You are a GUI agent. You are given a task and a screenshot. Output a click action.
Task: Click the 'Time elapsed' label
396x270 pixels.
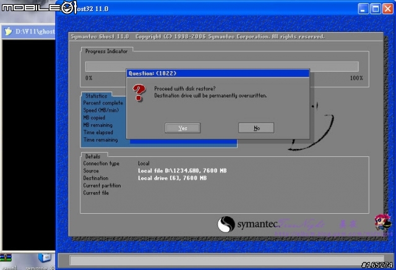coord(98,132)
